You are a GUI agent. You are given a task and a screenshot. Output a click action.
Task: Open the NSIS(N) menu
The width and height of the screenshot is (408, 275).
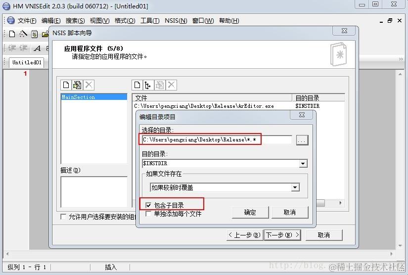176,21
